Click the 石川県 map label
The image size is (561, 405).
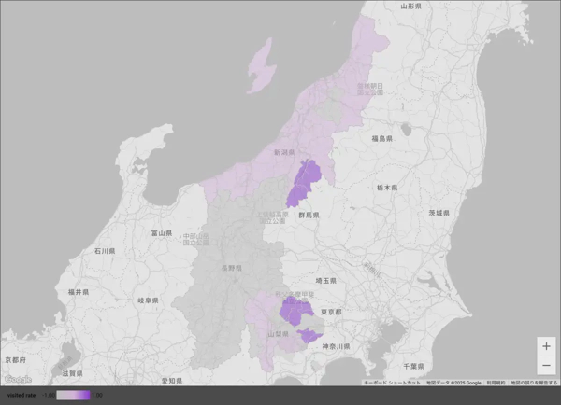pos(104,252)
